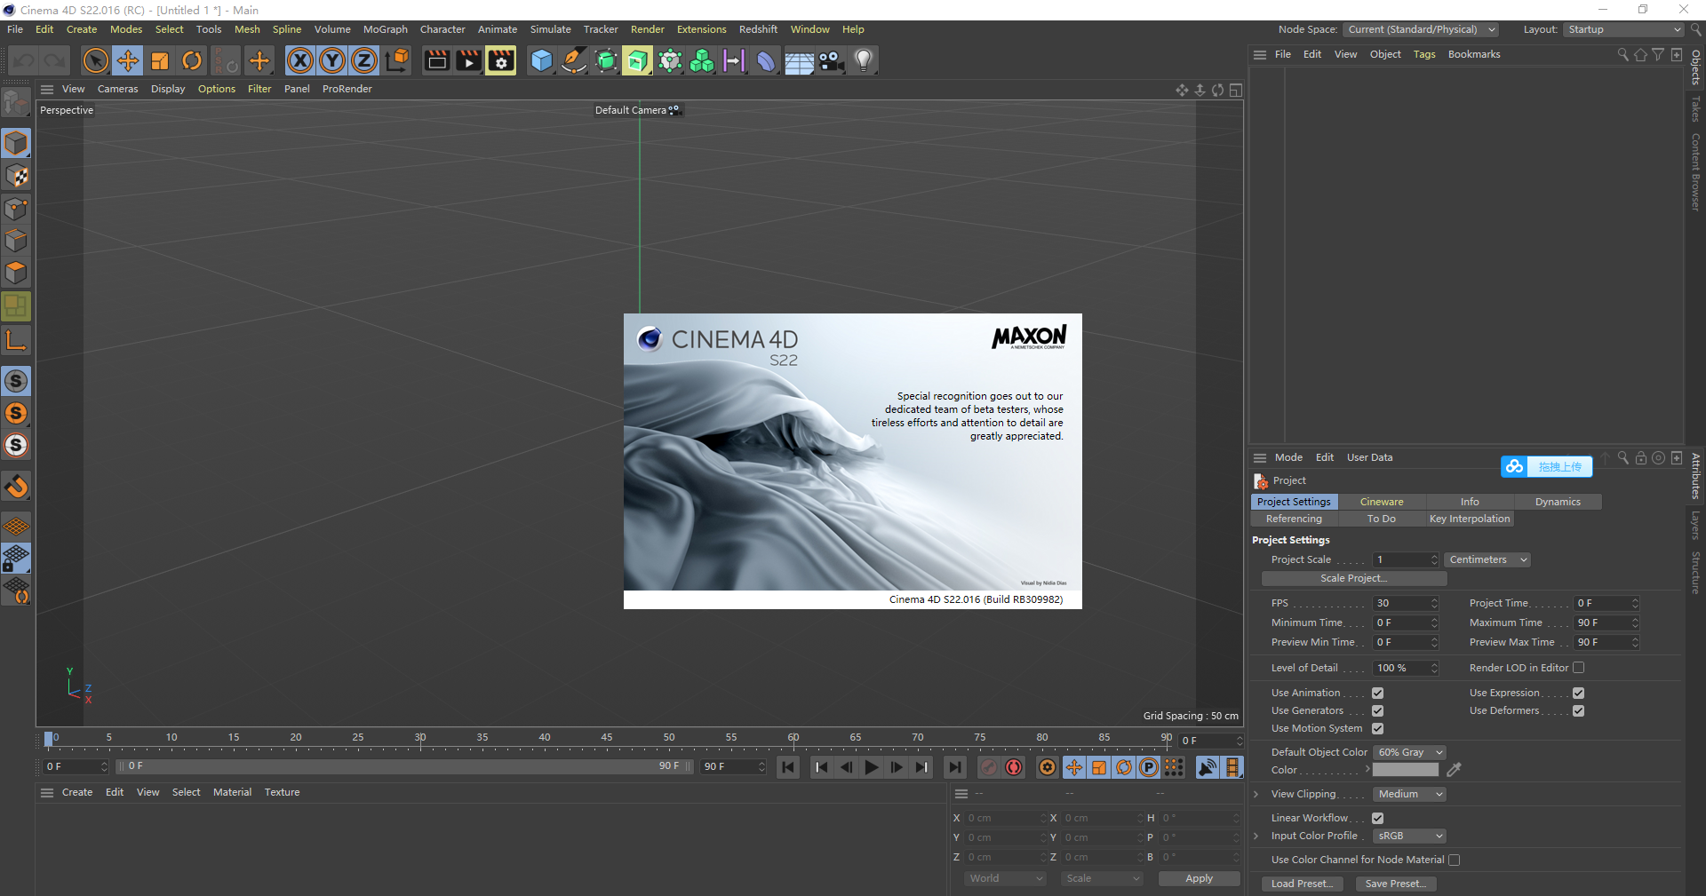Click the Apply coordinates button
This screenshot has width=1706, height=896.
point(1199,878)
